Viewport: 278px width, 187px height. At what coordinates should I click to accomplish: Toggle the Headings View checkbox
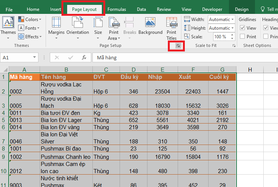pos(266,28)
